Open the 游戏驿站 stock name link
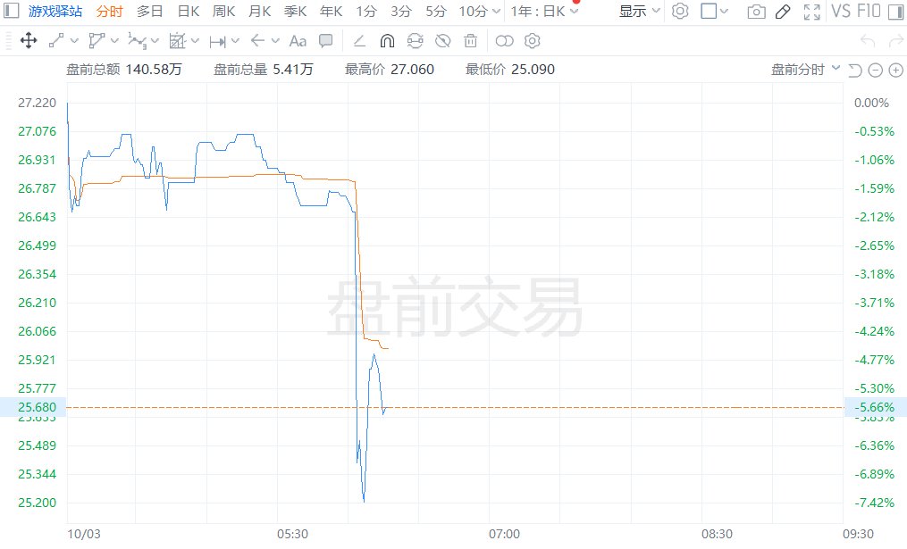The height and width of the screenshot is (549, 907). [55, 12]
